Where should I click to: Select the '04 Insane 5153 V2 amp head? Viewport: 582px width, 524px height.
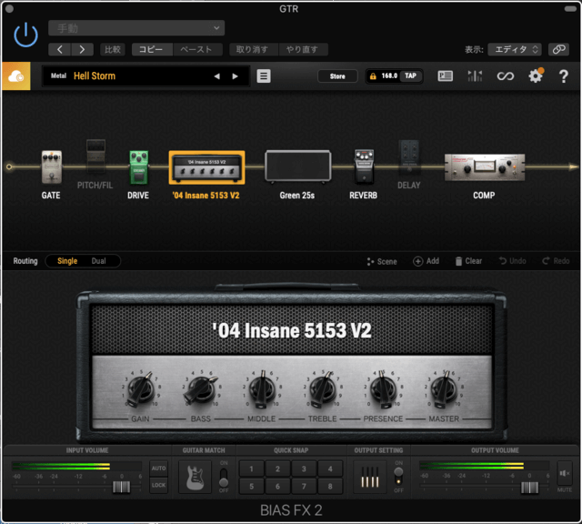click(x=206, y=167)
